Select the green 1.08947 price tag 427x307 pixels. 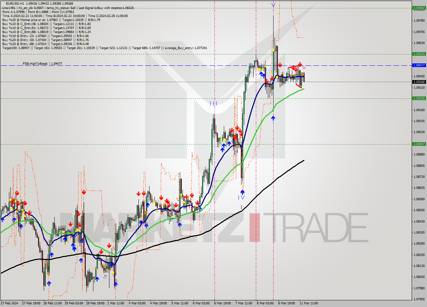(419, 144)
